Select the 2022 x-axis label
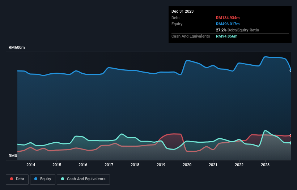The image size is (297, 190). point(239,165)
